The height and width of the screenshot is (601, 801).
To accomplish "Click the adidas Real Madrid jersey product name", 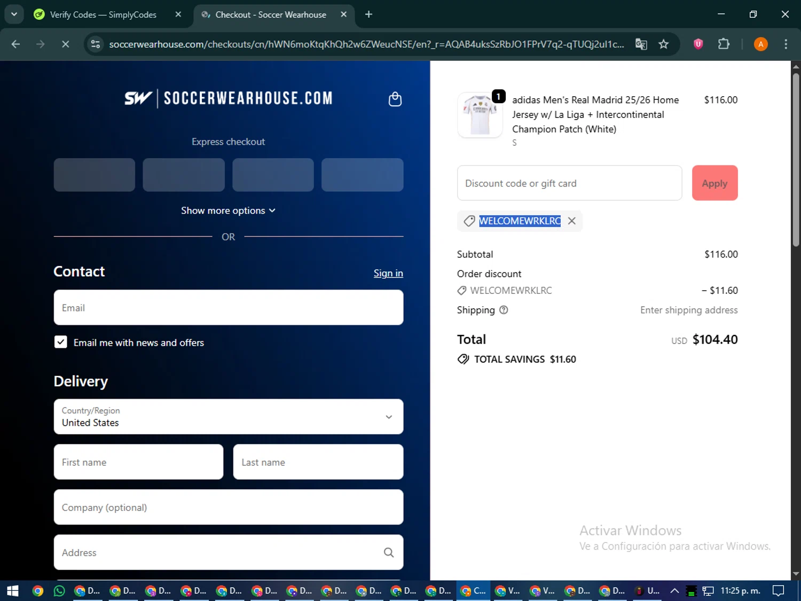I will [x=595, y=114].
